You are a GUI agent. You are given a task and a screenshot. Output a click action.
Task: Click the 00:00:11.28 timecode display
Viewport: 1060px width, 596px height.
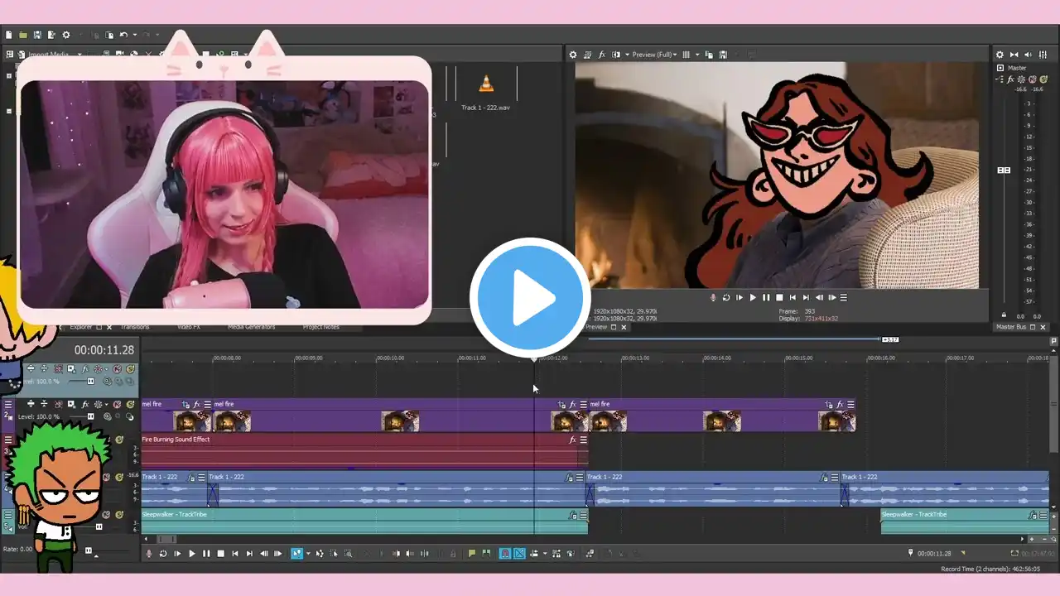coord(104,350)
